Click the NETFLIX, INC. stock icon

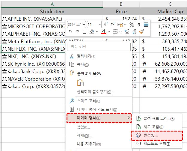pyautogui.click(x=4, y=49)
